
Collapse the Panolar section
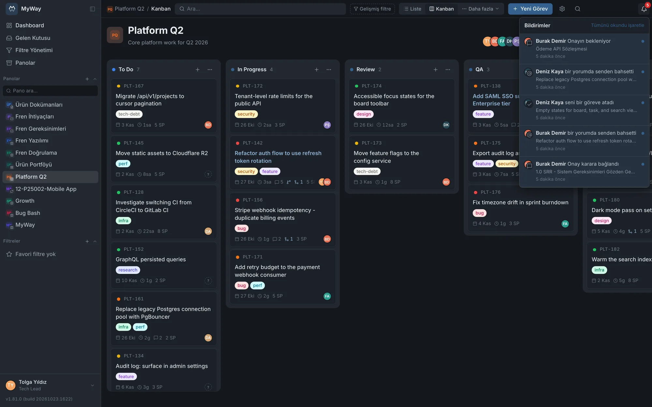click(x=95, y=79)
